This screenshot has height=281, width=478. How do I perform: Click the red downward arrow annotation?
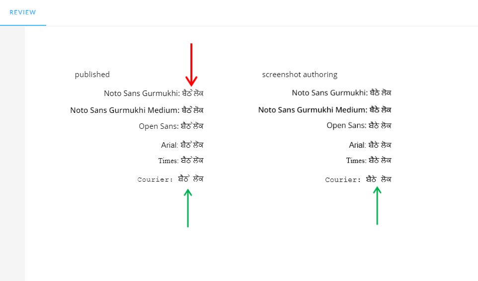191,65
